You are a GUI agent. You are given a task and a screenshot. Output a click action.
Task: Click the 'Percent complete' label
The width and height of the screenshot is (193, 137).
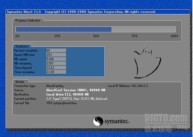tap(26, 51)
